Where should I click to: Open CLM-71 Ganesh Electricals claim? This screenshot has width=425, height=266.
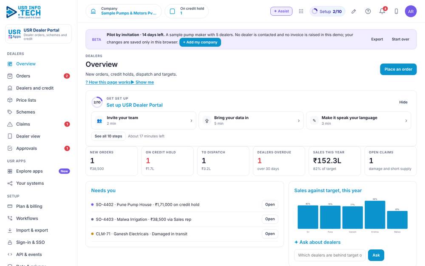click(270, 234)
